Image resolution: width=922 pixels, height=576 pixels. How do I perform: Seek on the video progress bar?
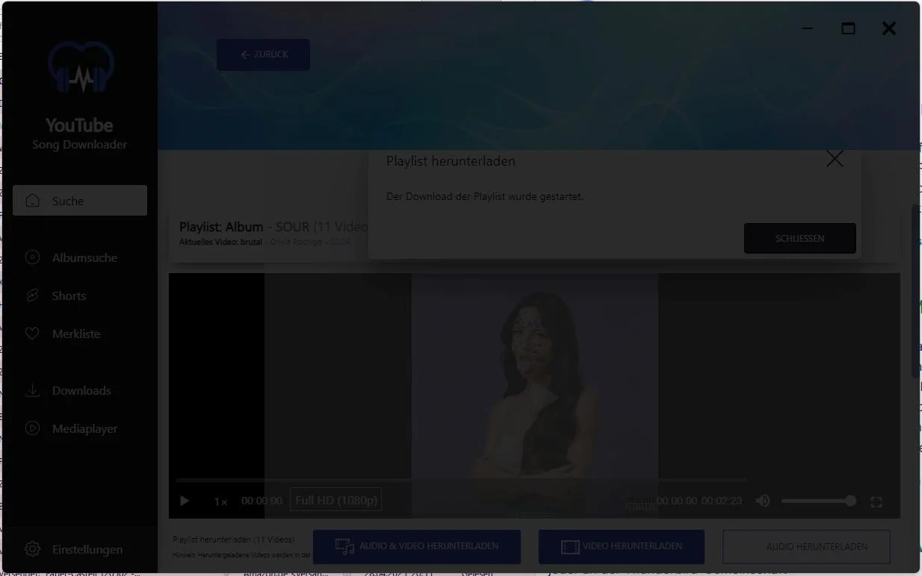click(461, 480)
